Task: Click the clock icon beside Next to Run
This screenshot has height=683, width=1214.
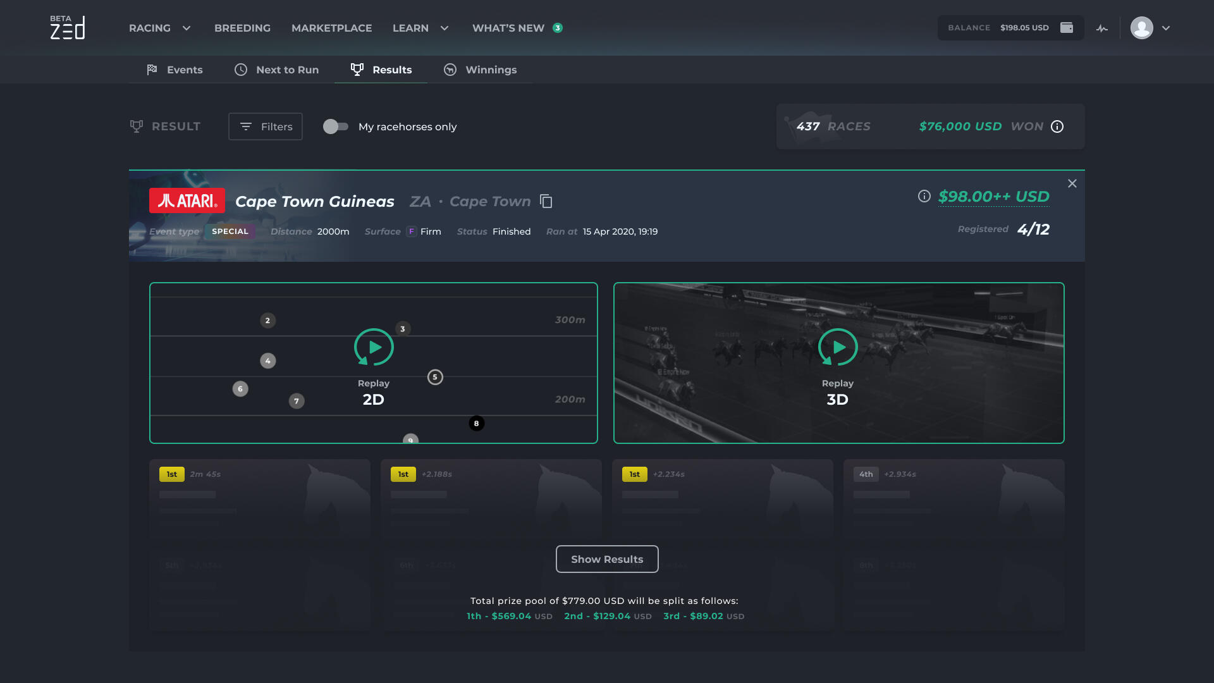Action: click(241, 70)
